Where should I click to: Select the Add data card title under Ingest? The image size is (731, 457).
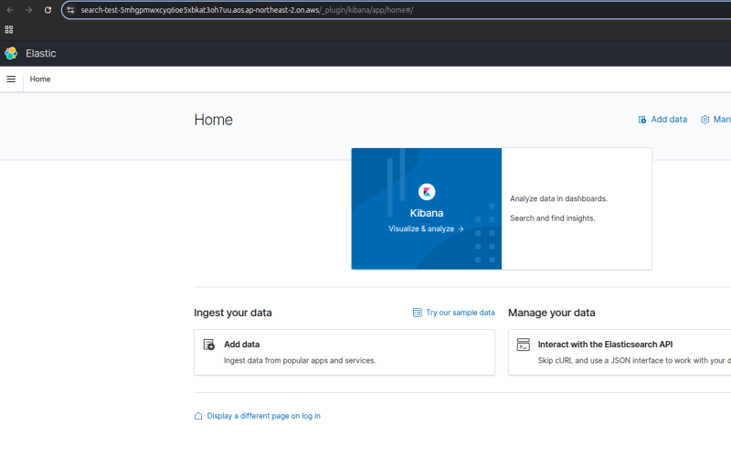click(241, 345)
